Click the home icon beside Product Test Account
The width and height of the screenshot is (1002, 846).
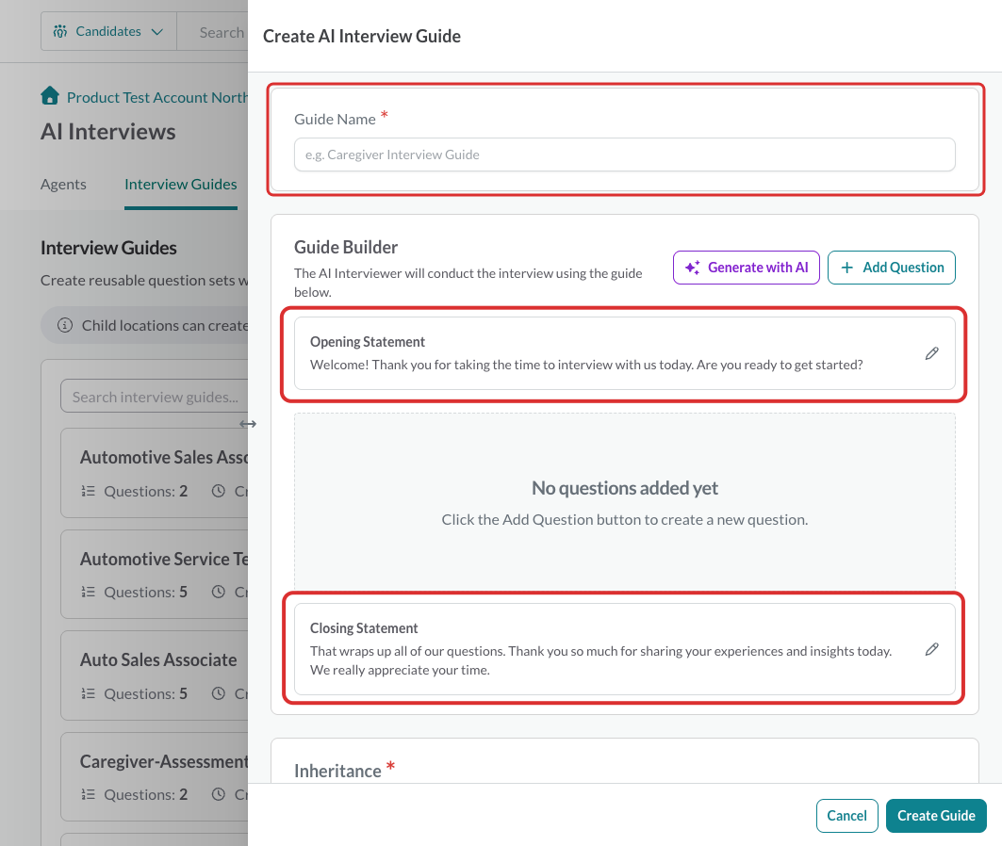(x=50, y=96)
